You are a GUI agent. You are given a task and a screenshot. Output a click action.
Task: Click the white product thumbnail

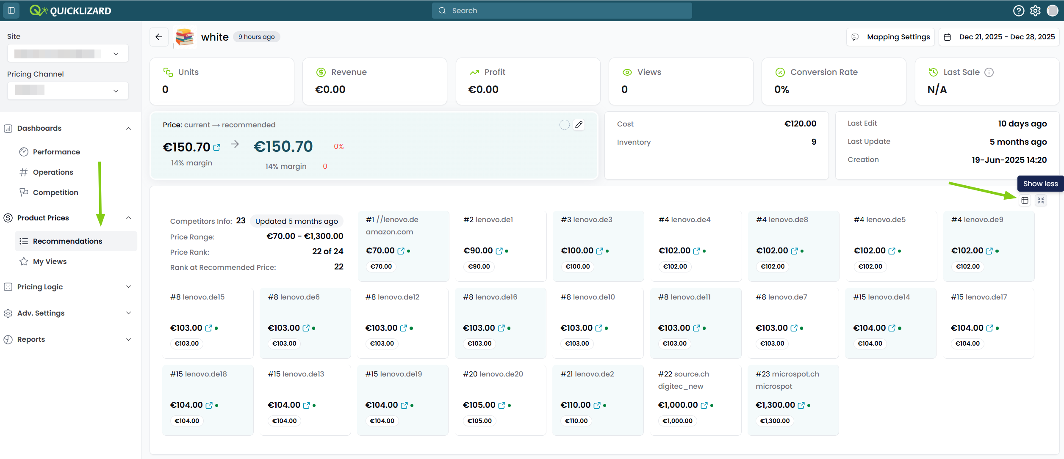coord(185,37)
